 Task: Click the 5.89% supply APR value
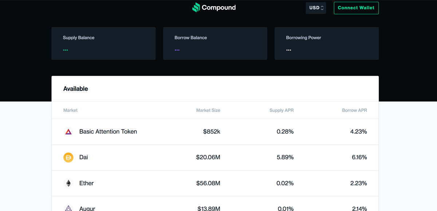pos(285,158)
